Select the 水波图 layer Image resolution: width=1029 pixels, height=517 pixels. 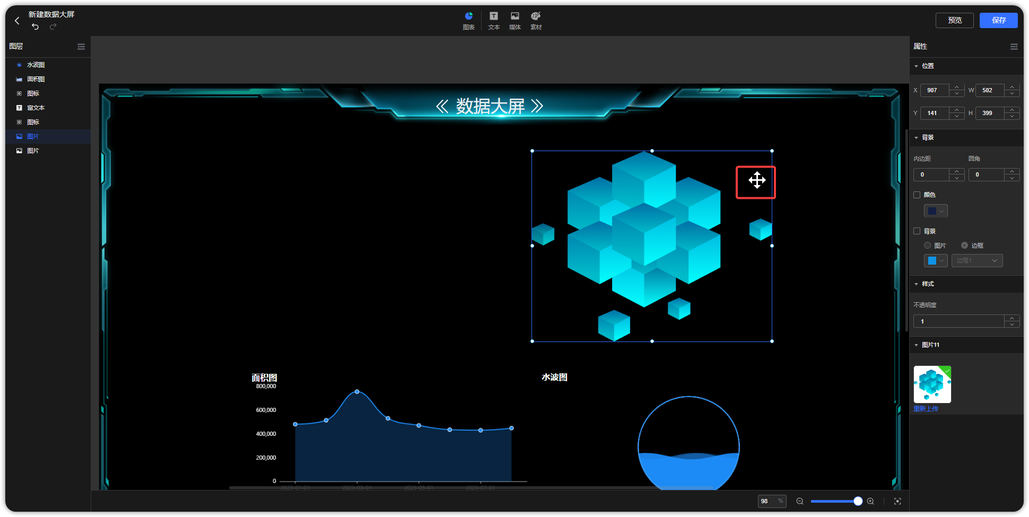(x=48, y=65)
